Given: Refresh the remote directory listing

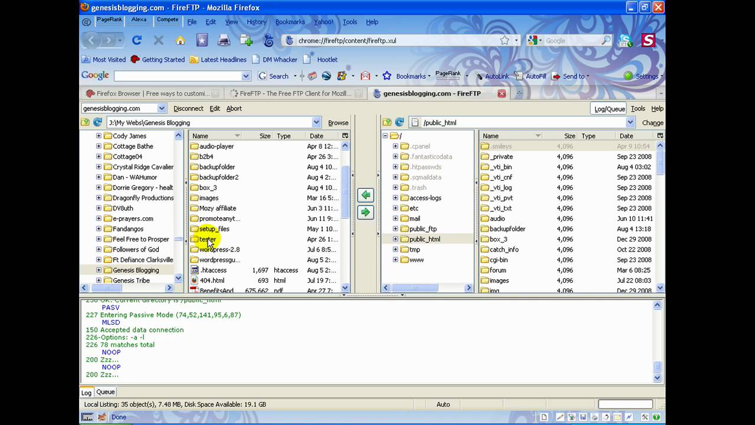Looking at the screenshot, I should pyautogui.click(x=399, y=122).
